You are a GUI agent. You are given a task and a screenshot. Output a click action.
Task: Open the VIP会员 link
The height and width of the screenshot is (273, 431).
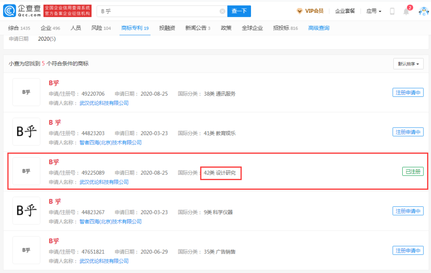pos(314,11)
